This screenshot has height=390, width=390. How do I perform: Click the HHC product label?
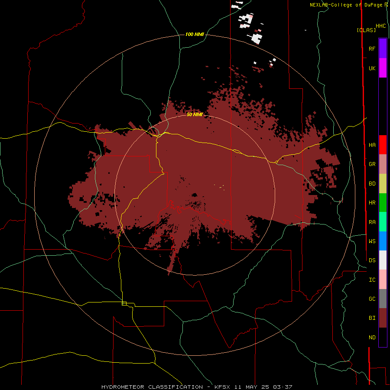pos(380,26)
